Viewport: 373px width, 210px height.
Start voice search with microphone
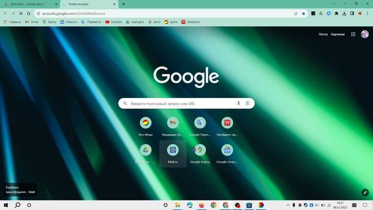[238, 103]
